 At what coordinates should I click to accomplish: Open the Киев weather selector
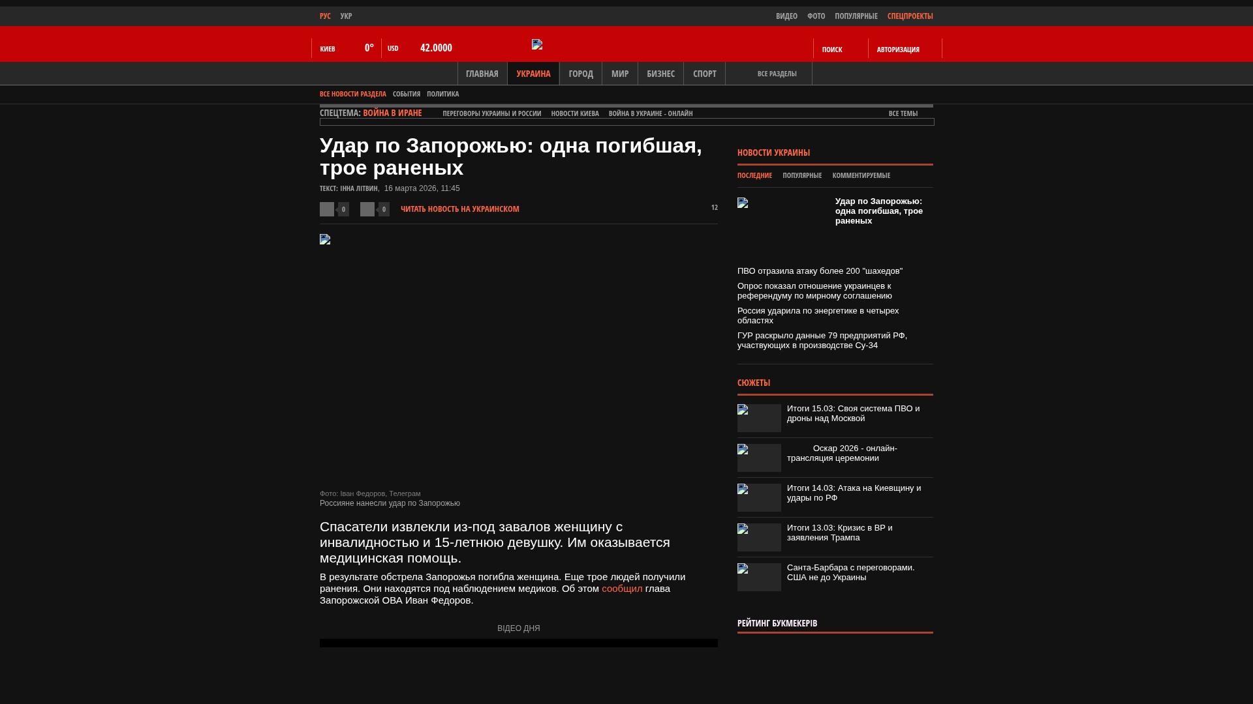(x=328, y=49)
